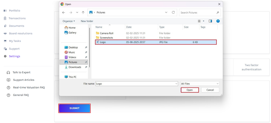Image resolution: width=271 pixels, height=123 pixels.
Task: Click the search magnifier icon
Action: coord(218,13)
